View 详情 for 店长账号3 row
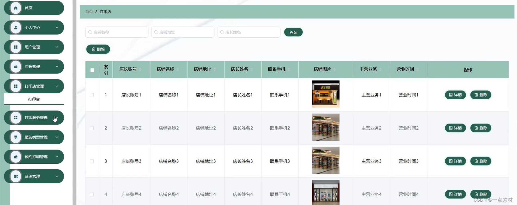 tap(455, 161)
